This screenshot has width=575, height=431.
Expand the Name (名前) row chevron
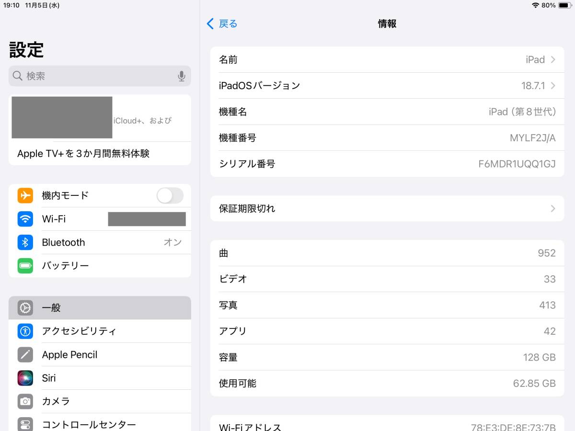point(553,60)
